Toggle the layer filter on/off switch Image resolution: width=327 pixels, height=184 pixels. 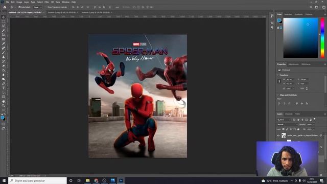point(315,119)
